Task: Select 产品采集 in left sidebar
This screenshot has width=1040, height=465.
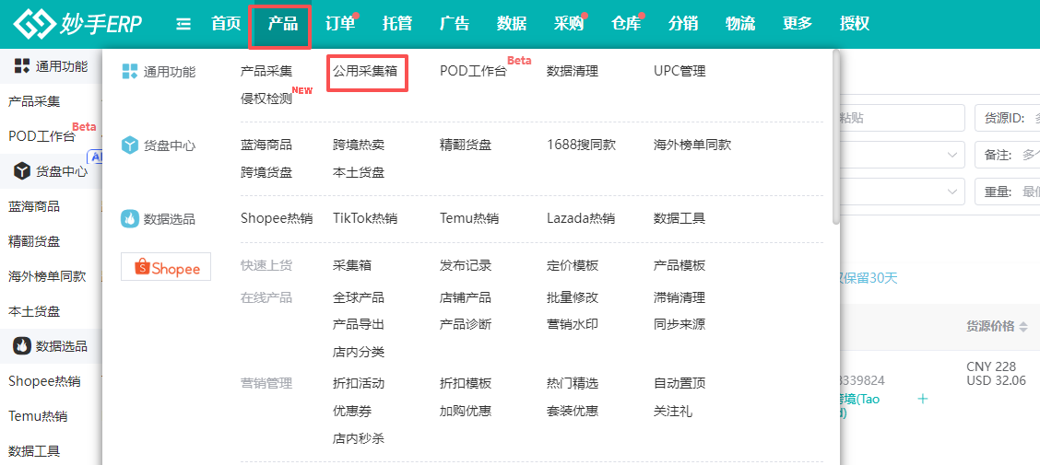Action: (34, 101)
